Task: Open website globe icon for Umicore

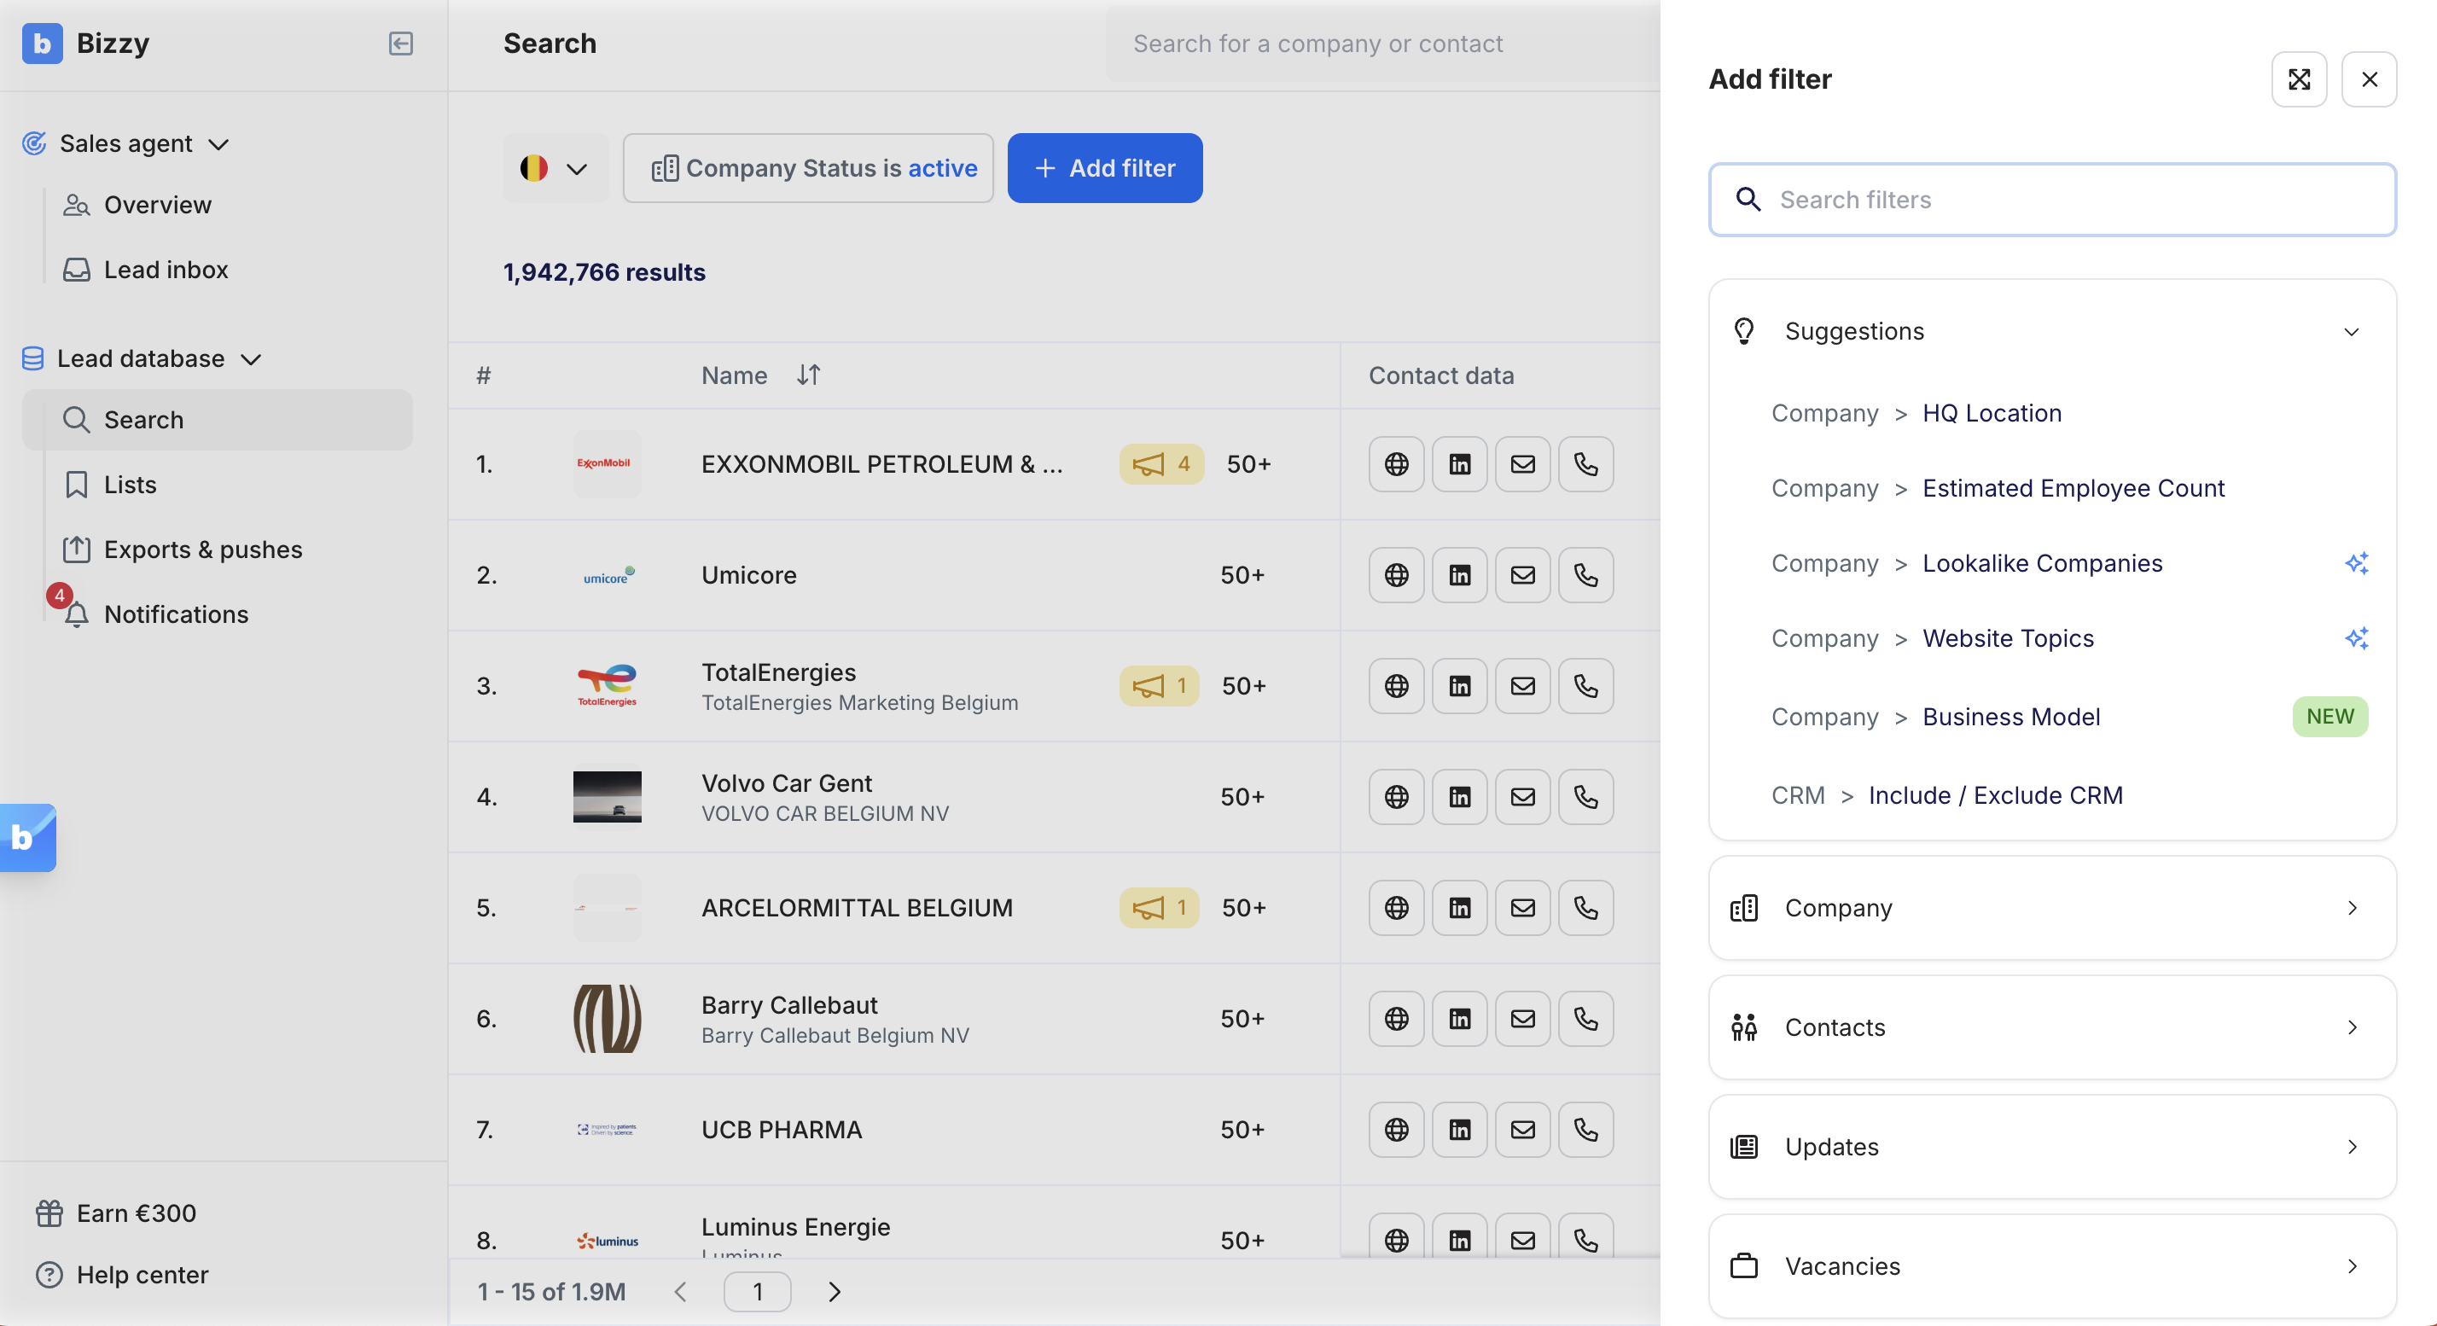Action: [1395, 575]
